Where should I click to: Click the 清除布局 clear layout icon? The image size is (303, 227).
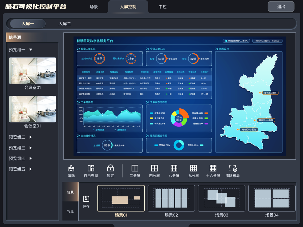233,168
